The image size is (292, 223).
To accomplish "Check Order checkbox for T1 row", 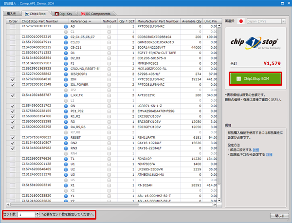I will coord(13,159).
